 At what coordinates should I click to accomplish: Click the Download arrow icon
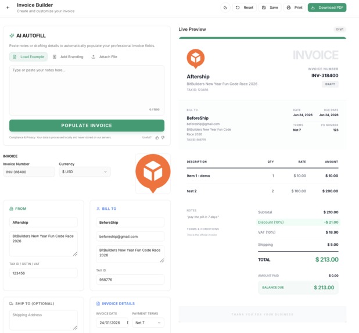click(313, 8)
